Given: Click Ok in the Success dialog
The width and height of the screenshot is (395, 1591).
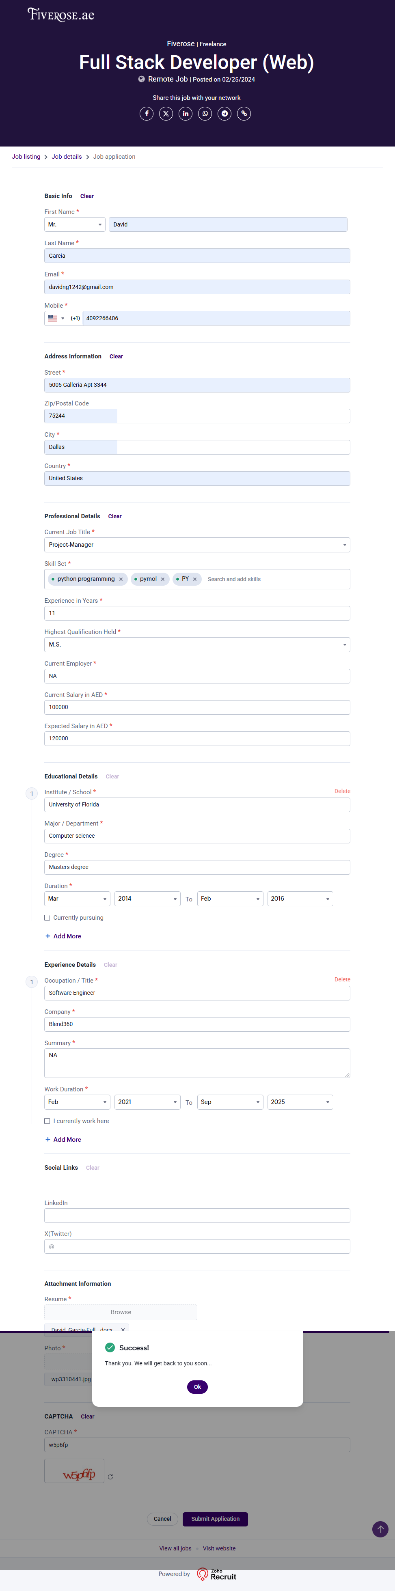Looking at the screenshot, I should (x=197, y=1386).
